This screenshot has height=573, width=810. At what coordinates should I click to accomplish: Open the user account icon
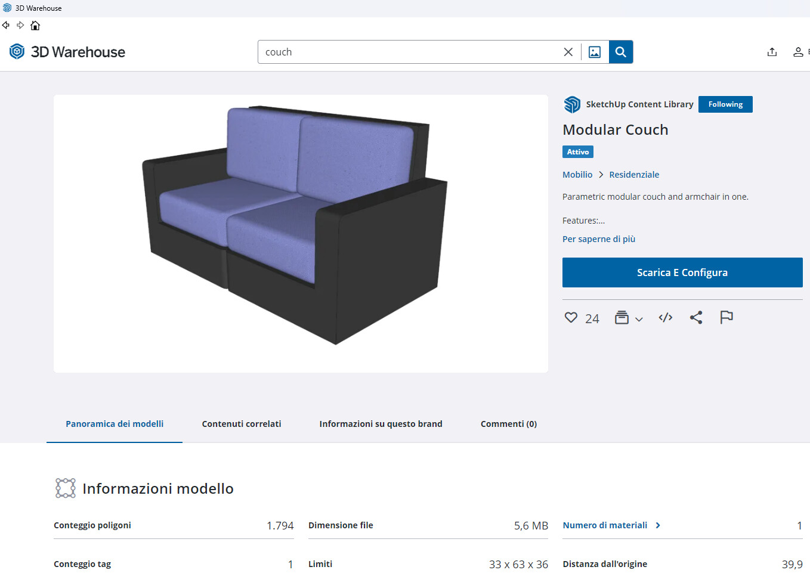(797, 52)
